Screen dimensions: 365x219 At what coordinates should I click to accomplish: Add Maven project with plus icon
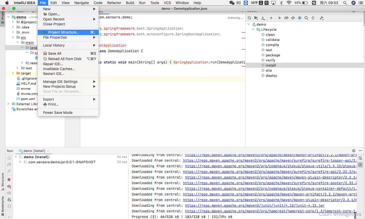(x=271, y=18)
